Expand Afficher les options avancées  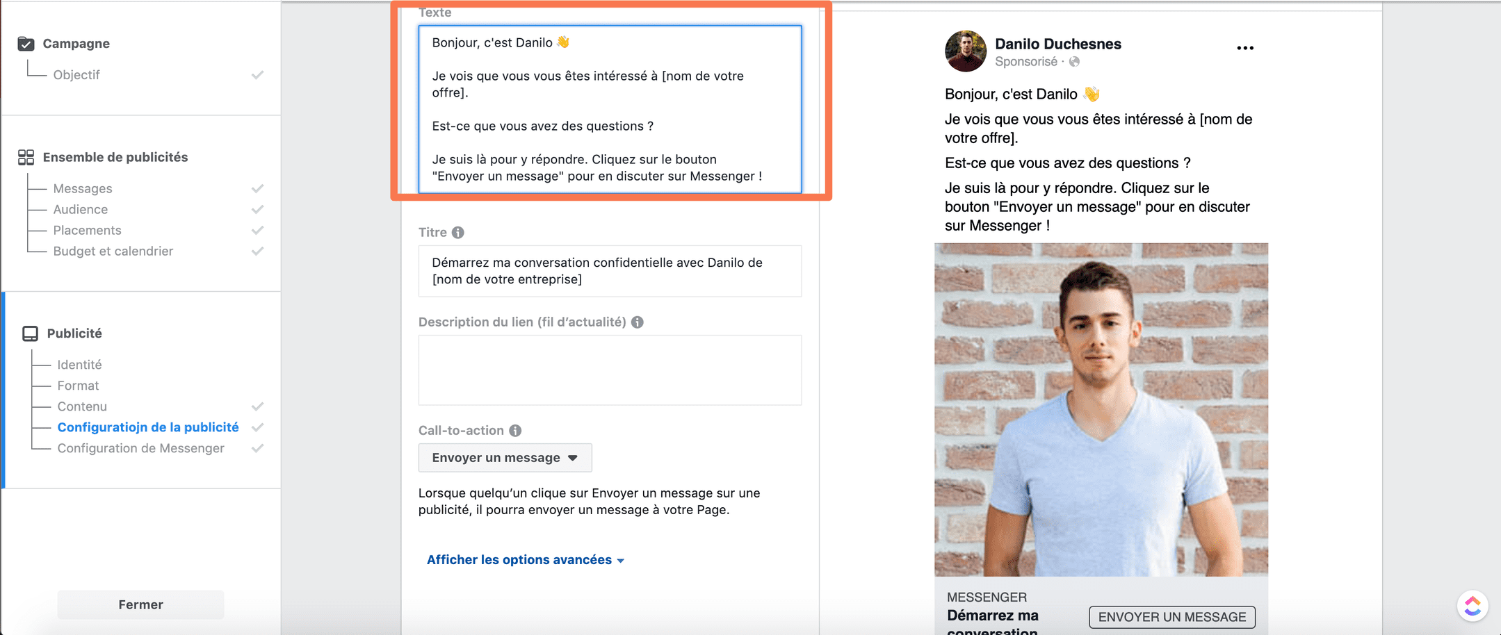tap(526, 560)
